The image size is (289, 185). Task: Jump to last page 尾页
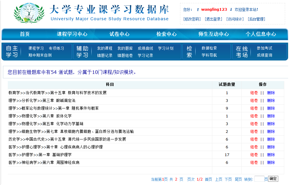pyautogui.click(x=238, y=179)
